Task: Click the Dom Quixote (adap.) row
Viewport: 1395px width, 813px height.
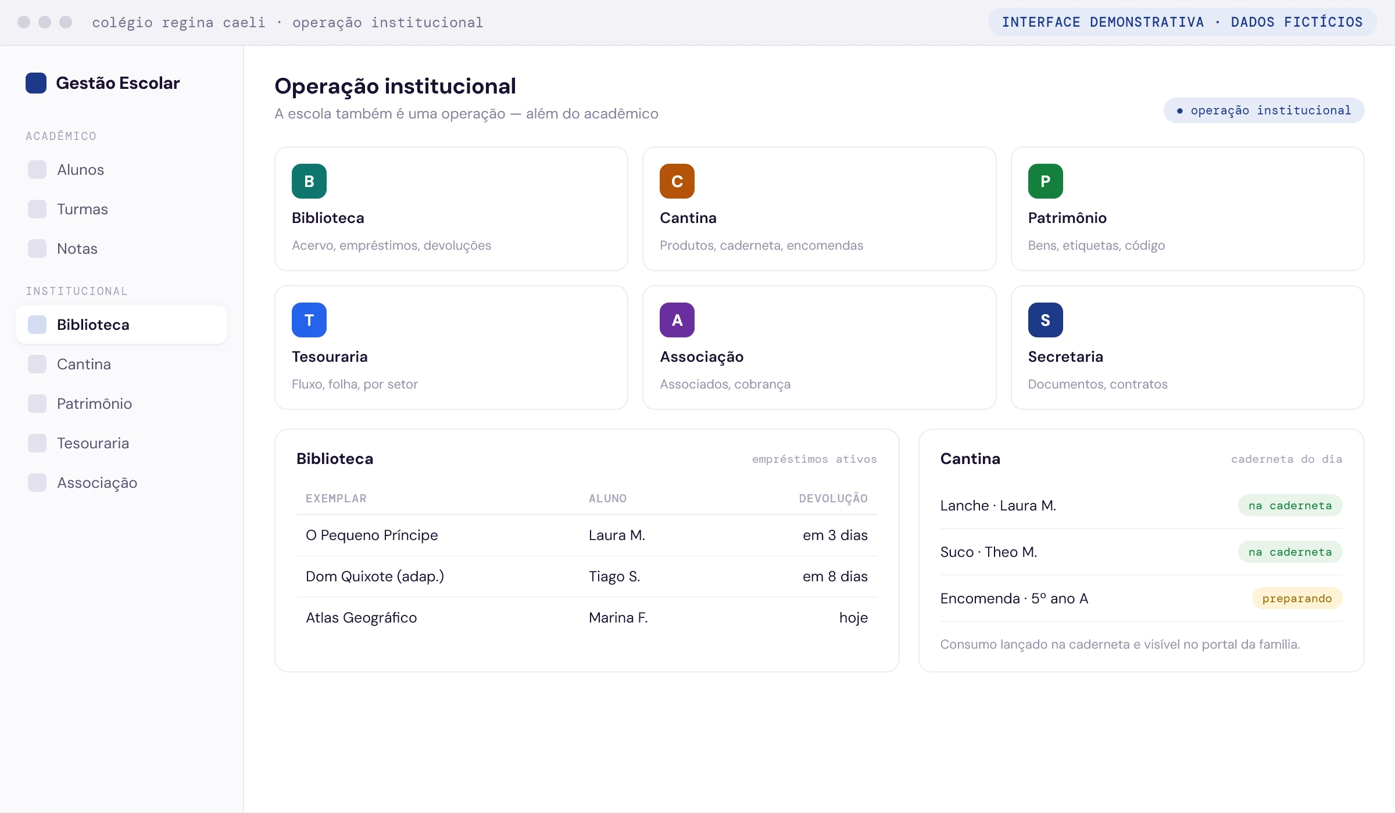Action: pos(586,576)
